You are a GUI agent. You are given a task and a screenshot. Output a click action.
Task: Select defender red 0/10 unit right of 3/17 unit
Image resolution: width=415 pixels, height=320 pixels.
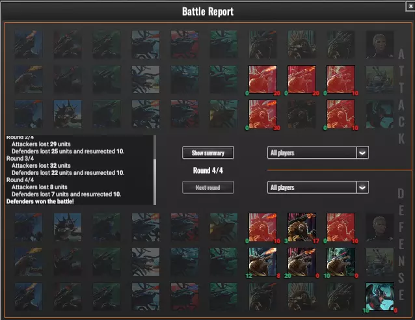click(x=341, y=227)
